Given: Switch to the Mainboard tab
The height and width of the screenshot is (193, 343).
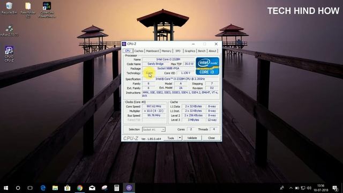Looking at the screenshot, I should [152, 51].
